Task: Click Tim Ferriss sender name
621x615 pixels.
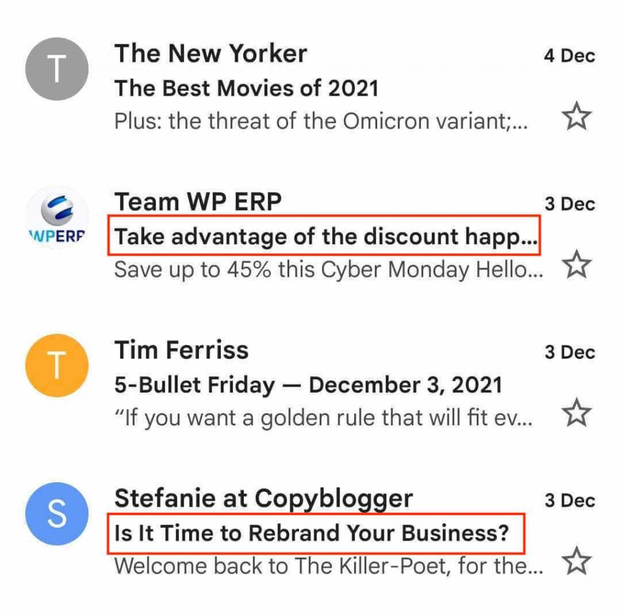Action: [x=181, y=350]
